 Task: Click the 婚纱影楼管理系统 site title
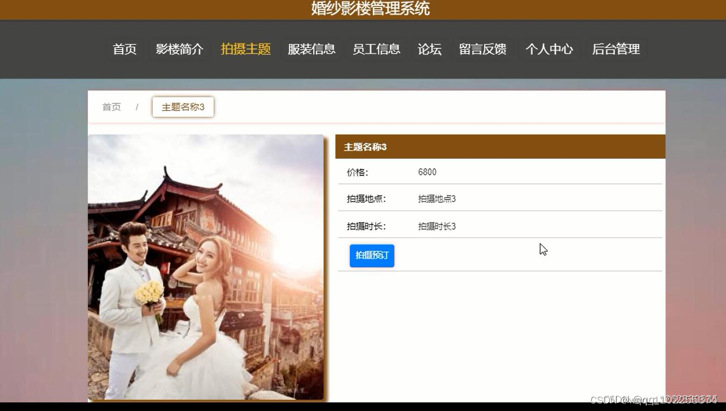[363, 9]
